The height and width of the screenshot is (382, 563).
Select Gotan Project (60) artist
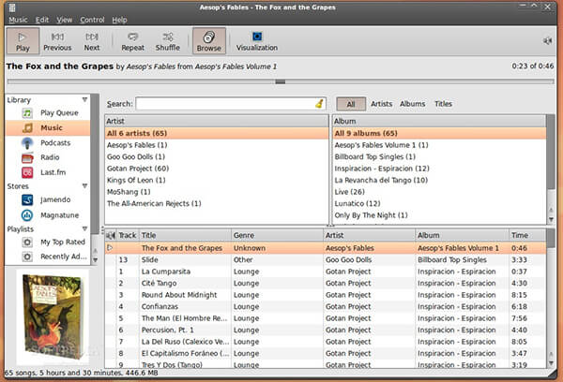[217, 169]
